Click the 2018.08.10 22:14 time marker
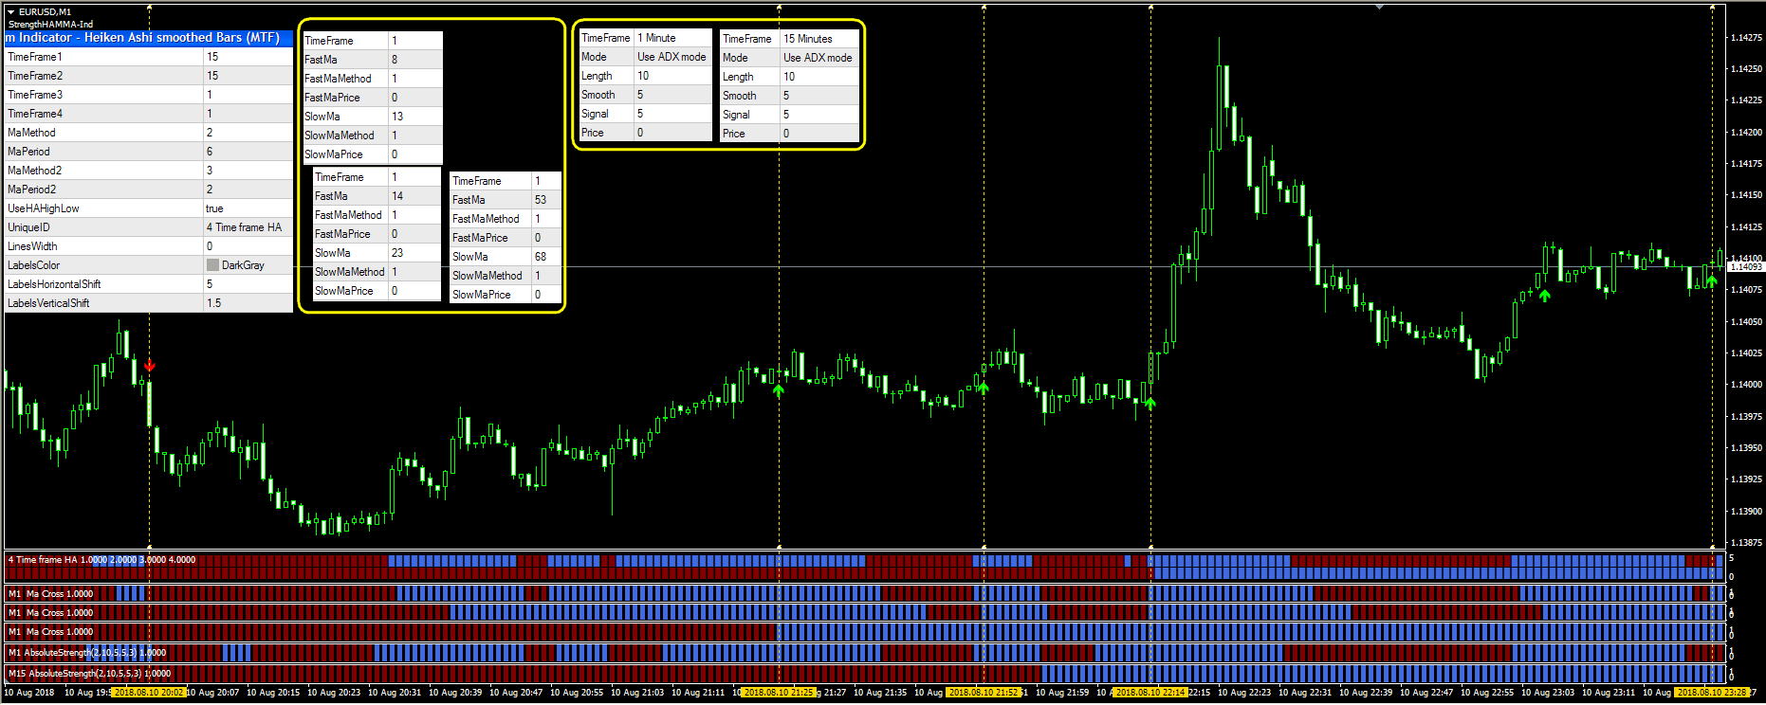1766x705 pixels. coord(1150,693)
